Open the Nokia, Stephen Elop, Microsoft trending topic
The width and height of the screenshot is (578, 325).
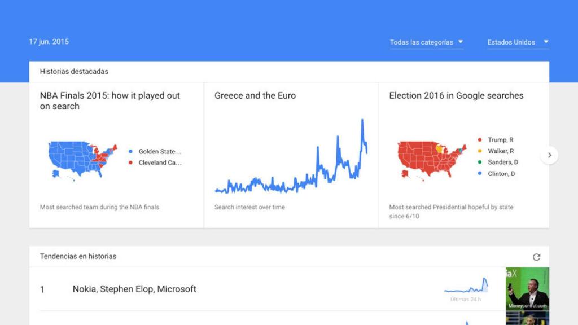(x=134, y=289)
